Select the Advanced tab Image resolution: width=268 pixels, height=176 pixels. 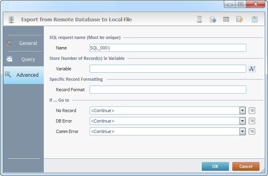[x=23, y=75]
